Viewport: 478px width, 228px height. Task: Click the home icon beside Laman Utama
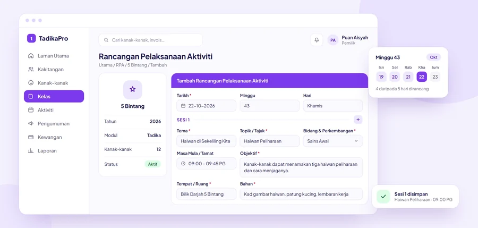tap(31, 56)
